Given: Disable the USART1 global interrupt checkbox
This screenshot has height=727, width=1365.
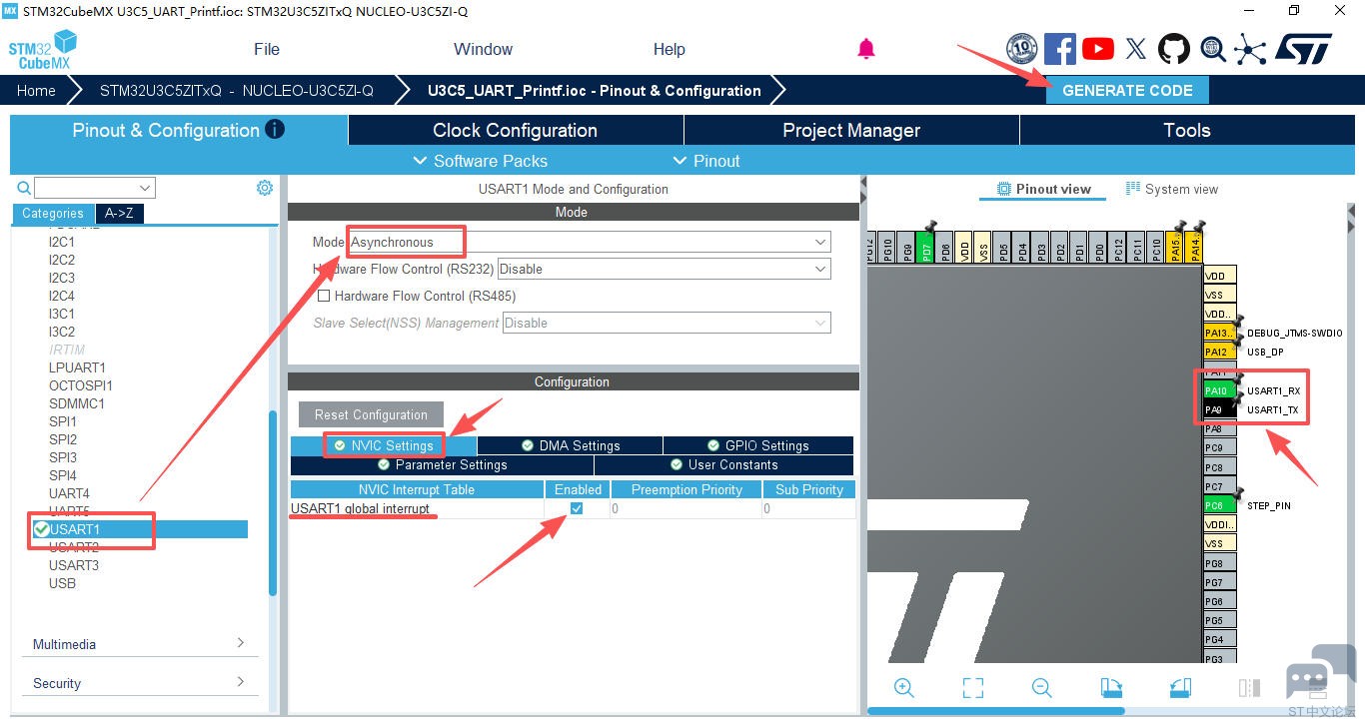Looking at the screenshot, I should (577, 508).
